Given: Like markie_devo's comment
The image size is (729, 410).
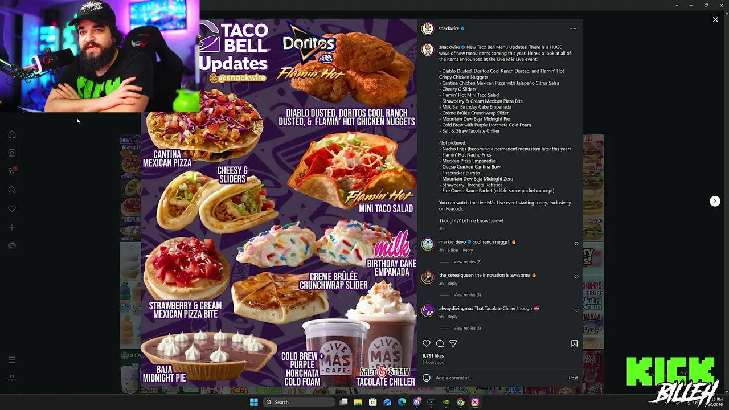Looking at the screenshot, I should pyautogui.click(x=576, y=244).
